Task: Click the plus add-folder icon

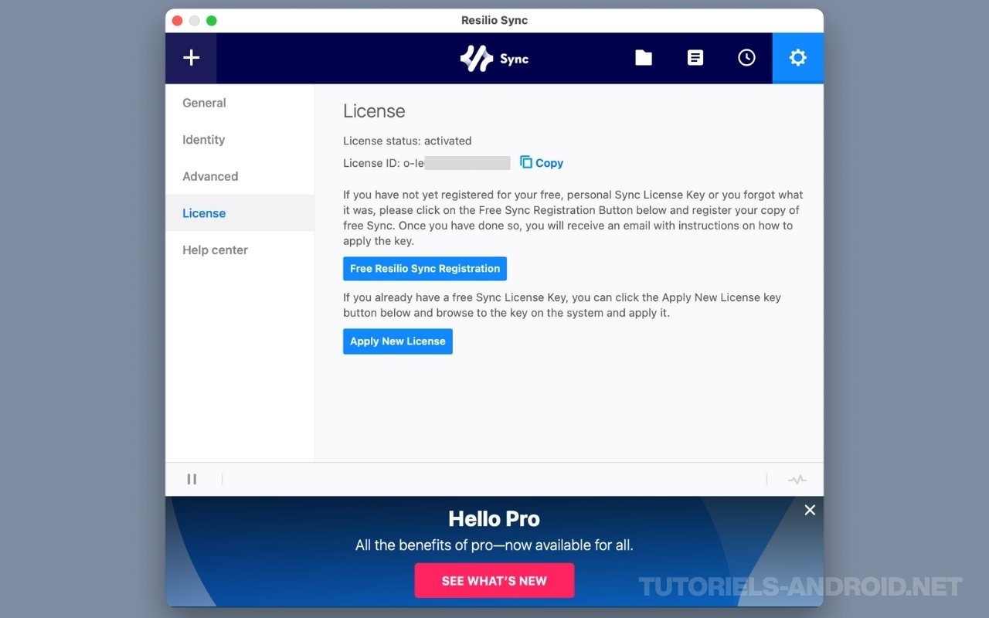Action: pos(191,58)
